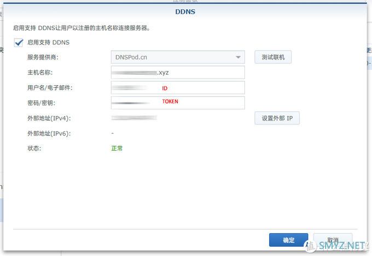372x256 pixels.
Task: Uncheck the 启用支持 DDNS checkbox
Action: [19, 43]
